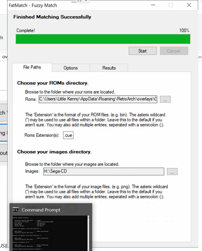Close the FatMatch - Fuzzy Match window

point(189,5)
